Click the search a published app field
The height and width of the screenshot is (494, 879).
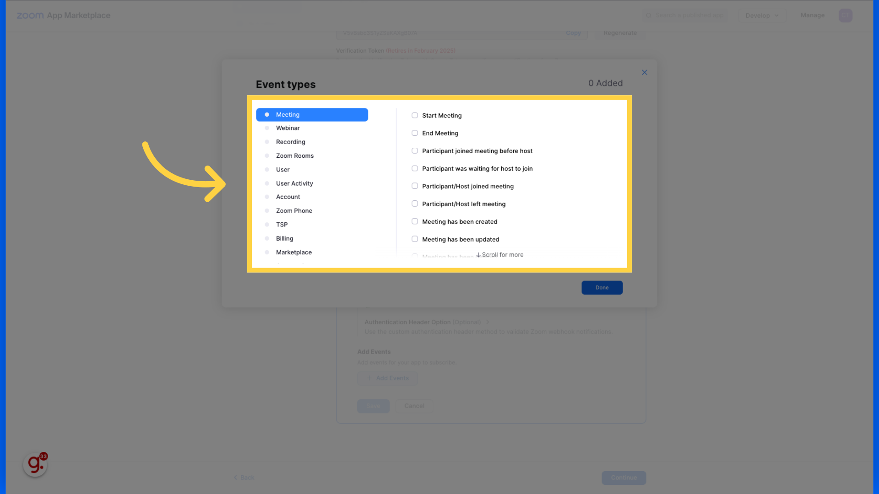685,16
